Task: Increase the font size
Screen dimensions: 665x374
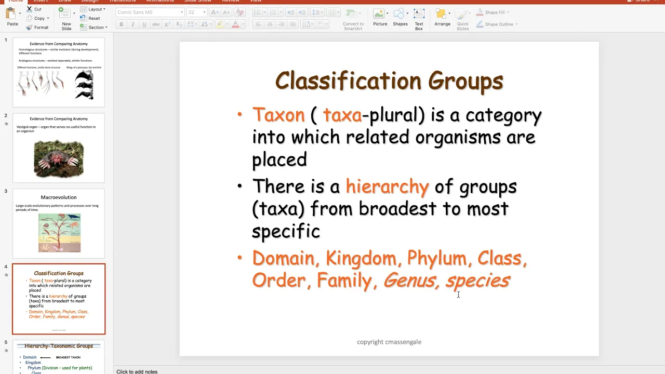Action: click(x=216, y=12)
